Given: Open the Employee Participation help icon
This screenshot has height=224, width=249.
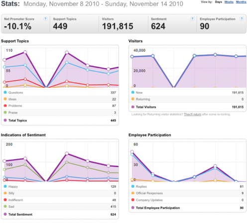Looking at the screenshot, I should [x=242, y=19].
